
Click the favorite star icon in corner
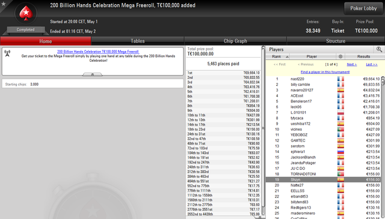tap(4, 4)
